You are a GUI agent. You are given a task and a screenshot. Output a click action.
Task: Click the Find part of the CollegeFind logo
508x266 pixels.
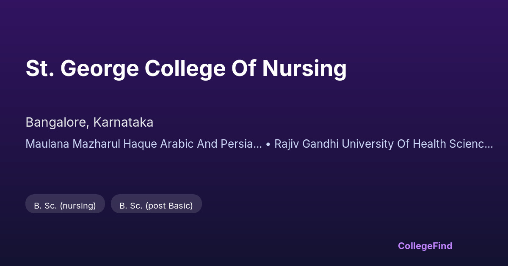click(x=442, y=246)
